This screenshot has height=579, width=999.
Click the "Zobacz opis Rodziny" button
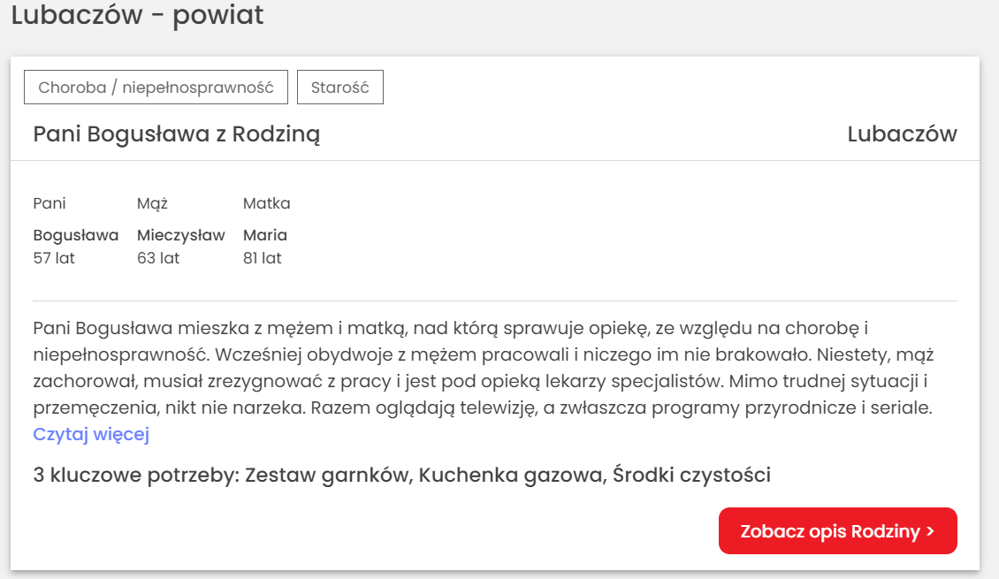838,530
